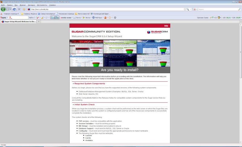
Task: Open the Коллекция веб-фраг bookmark
Action: coord(100,14)
